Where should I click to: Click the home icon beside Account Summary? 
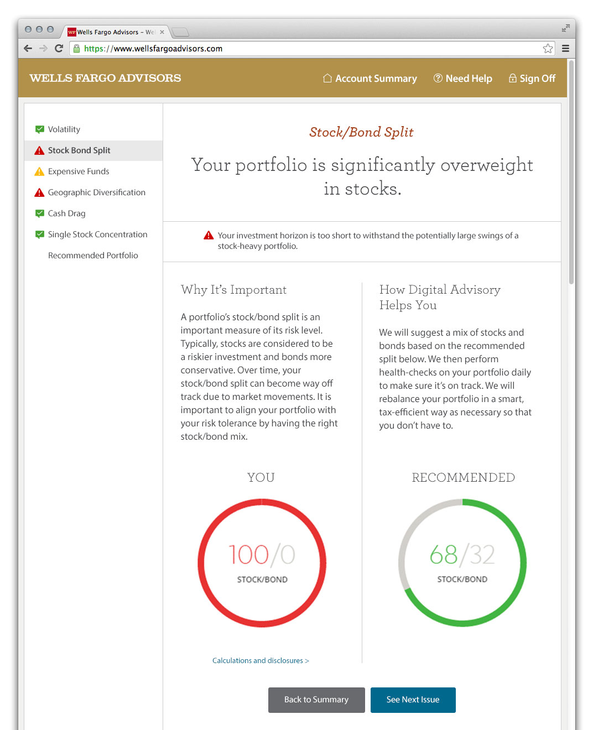327,79
